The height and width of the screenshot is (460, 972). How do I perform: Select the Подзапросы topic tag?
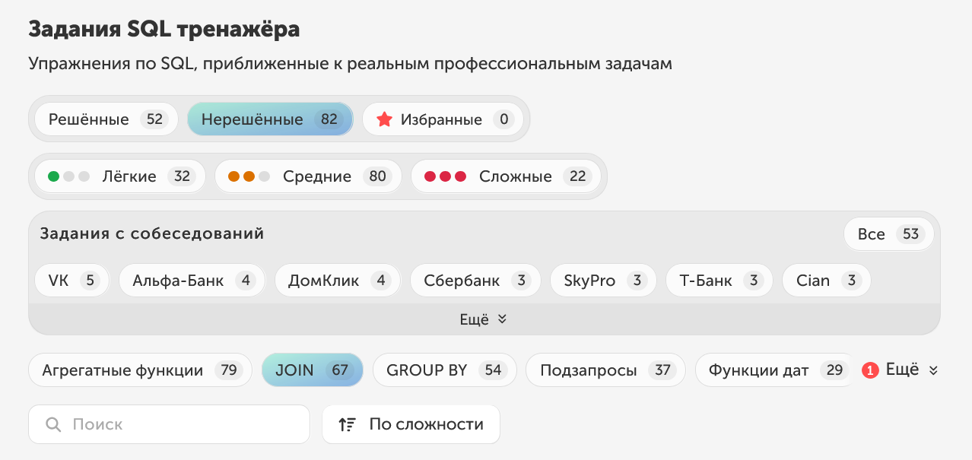point(605,370)
